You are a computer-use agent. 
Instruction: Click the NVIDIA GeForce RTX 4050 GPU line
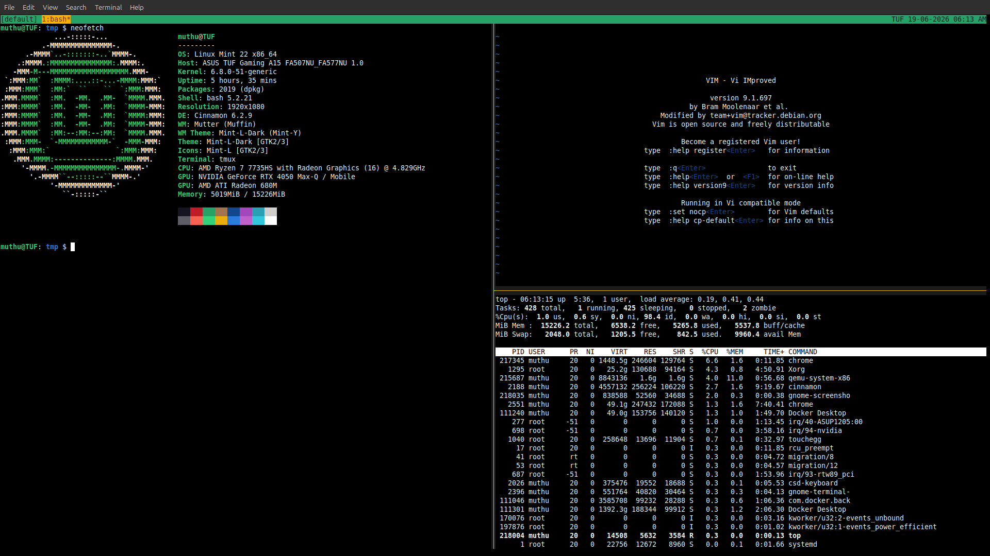267,177
